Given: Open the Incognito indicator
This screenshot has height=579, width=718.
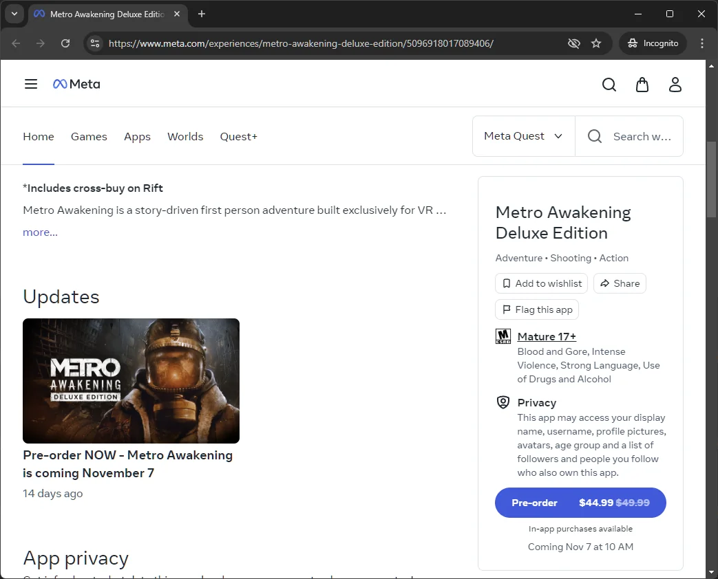Looking at the screenshot, I should (x=653, y=43).
